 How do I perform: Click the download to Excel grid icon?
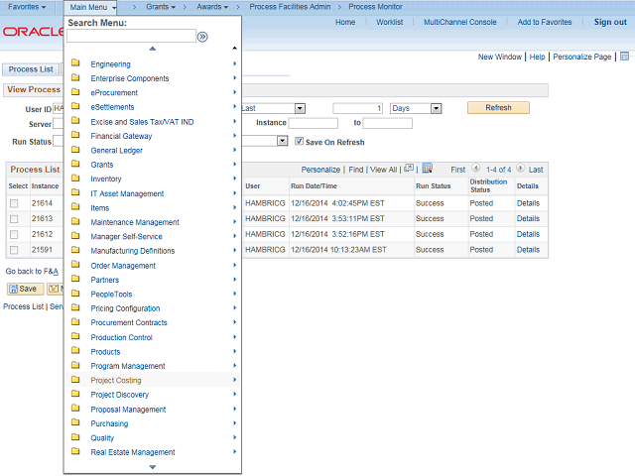[x=428, y=169]
